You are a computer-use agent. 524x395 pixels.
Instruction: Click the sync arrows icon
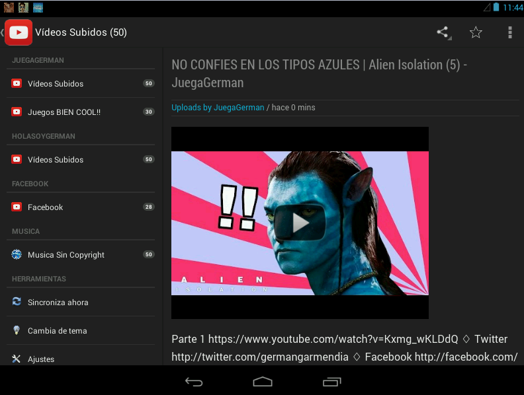click(x=17, y=302)
